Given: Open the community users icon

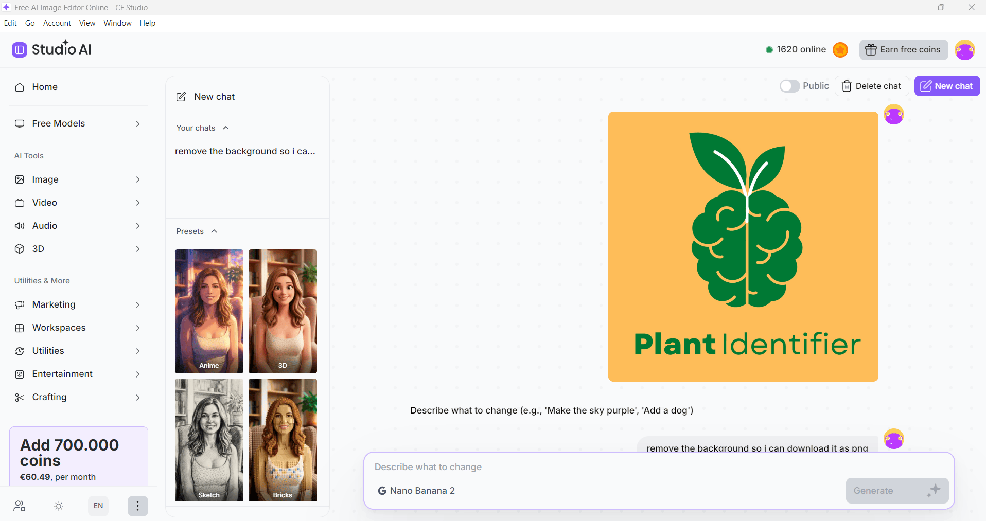Looking at the screenshot, I should pyautogui.click(x=20, y=506).
